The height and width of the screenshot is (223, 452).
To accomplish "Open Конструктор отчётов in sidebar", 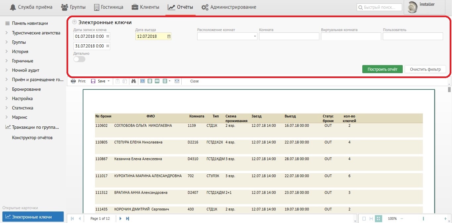I will [32, 138].
